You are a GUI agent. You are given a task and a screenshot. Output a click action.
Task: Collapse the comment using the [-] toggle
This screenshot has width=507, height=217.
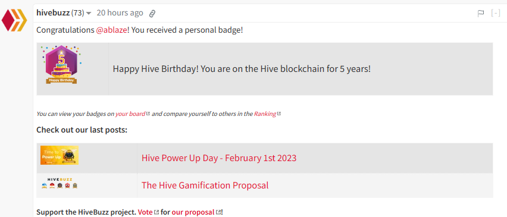[496, 13]
